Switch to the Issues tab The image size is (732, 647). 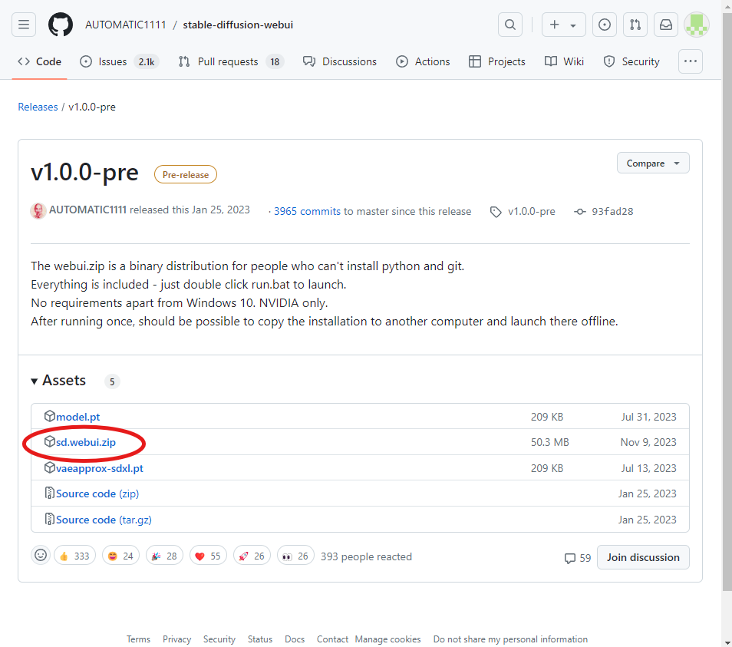[120, 61]
